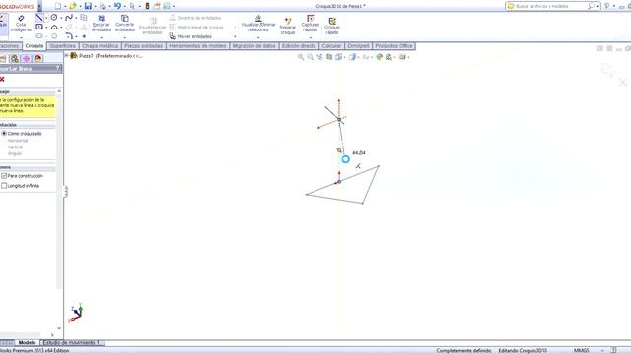Click MMGS units in status bar
This screenshot has height=354, width=631.
coord(582,351)
